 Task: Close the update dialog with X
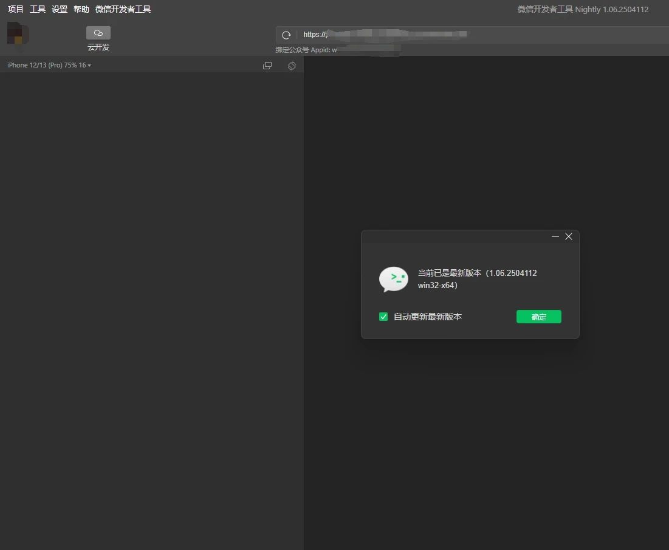click(569, 236)
